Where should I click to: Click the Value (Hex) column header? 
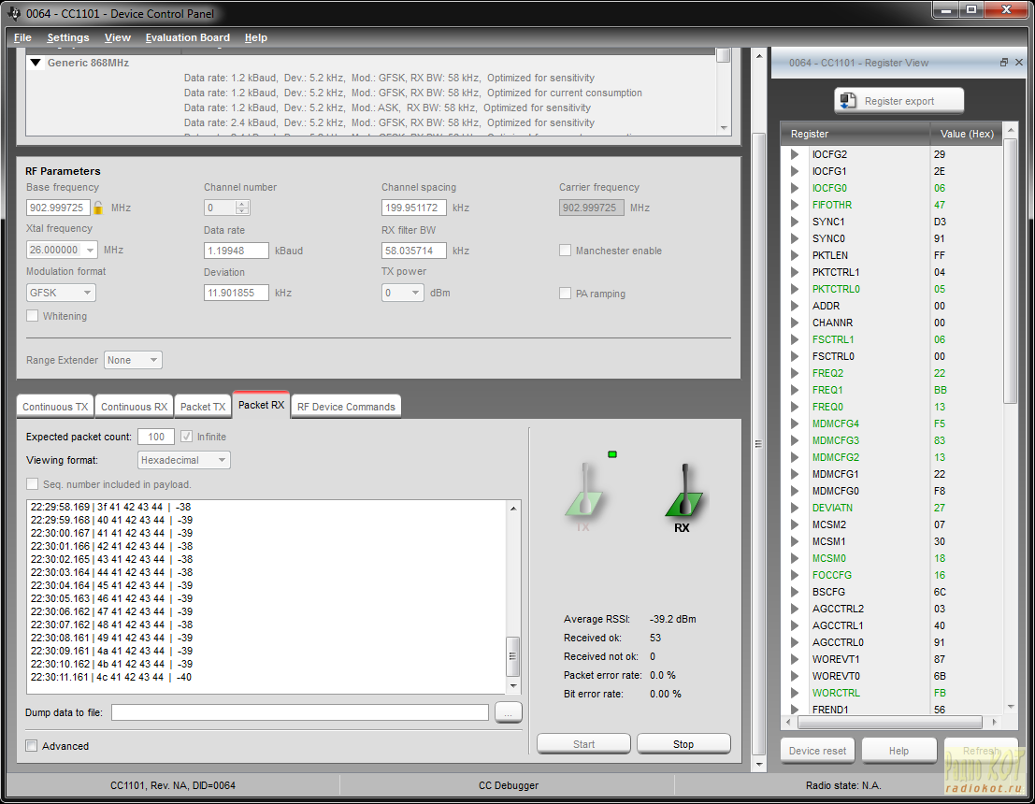pos(967,134)
